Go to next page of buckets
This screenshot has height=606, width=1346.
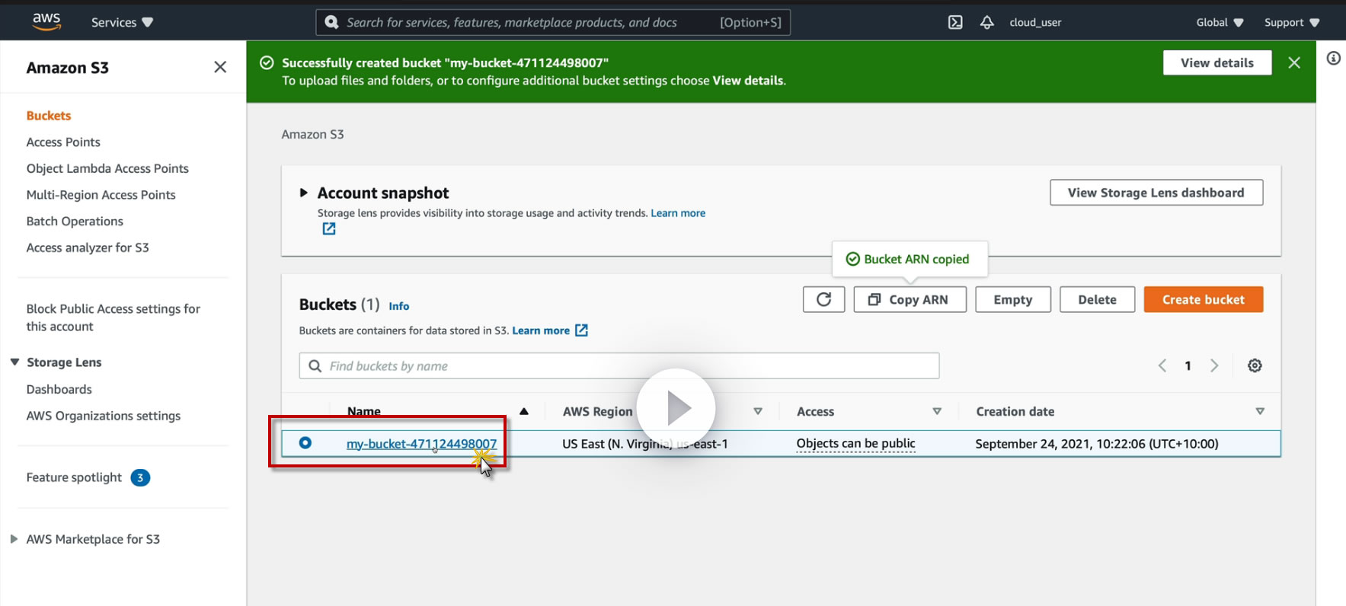(1214, 365)
